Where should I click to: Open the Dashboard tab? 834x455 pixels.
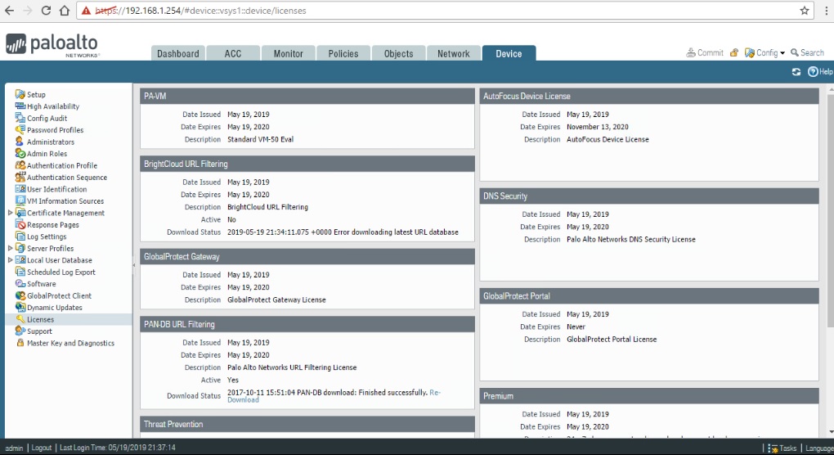pyautogui.click(x=178, y=53)
